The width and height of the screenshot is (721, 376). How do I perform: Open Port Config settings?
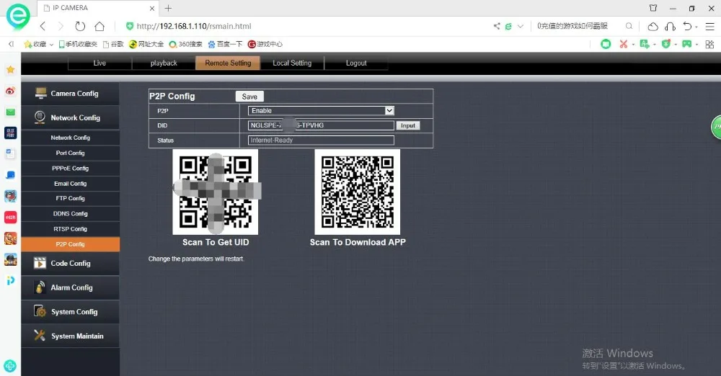point(71,153)
